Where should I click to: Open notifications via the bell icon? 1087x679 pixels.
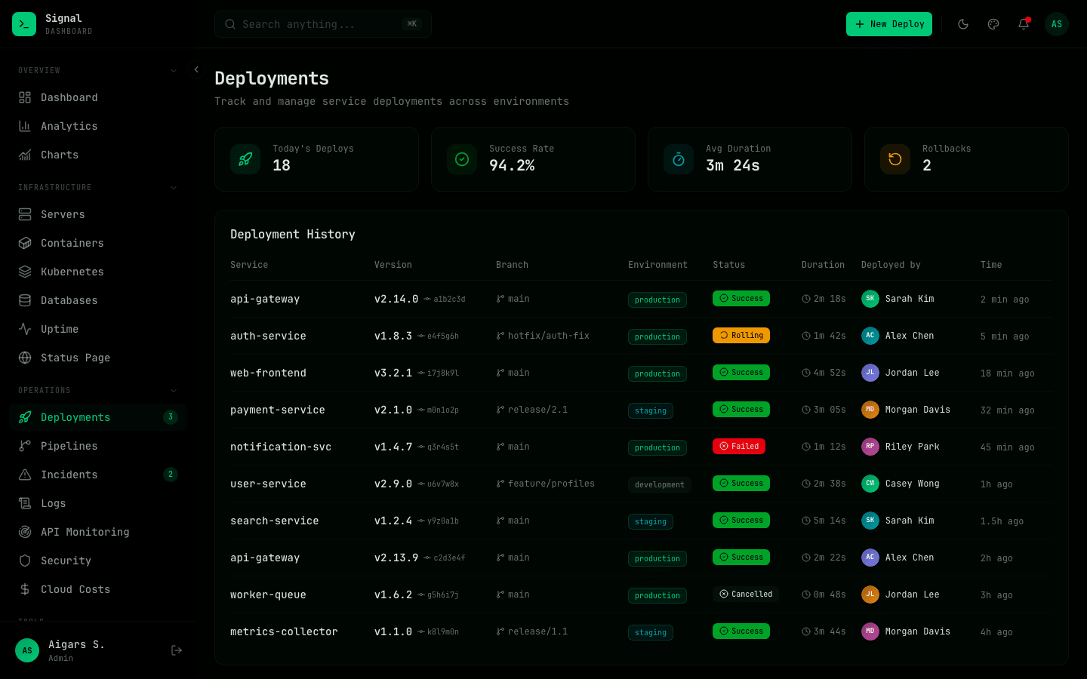pos(1024,24)
